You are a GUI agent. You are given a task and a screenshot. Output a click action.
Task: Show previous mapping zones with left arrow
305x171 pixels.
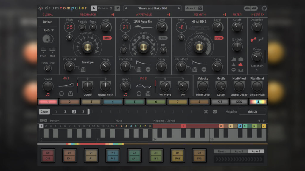click(259, 121)
